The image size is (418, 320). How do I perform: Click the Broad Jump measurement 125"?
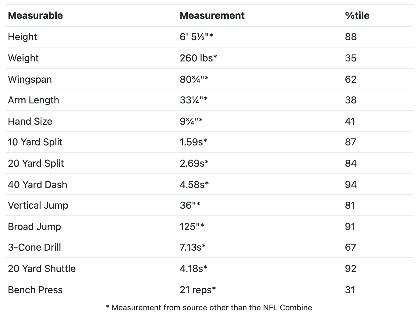192,227
